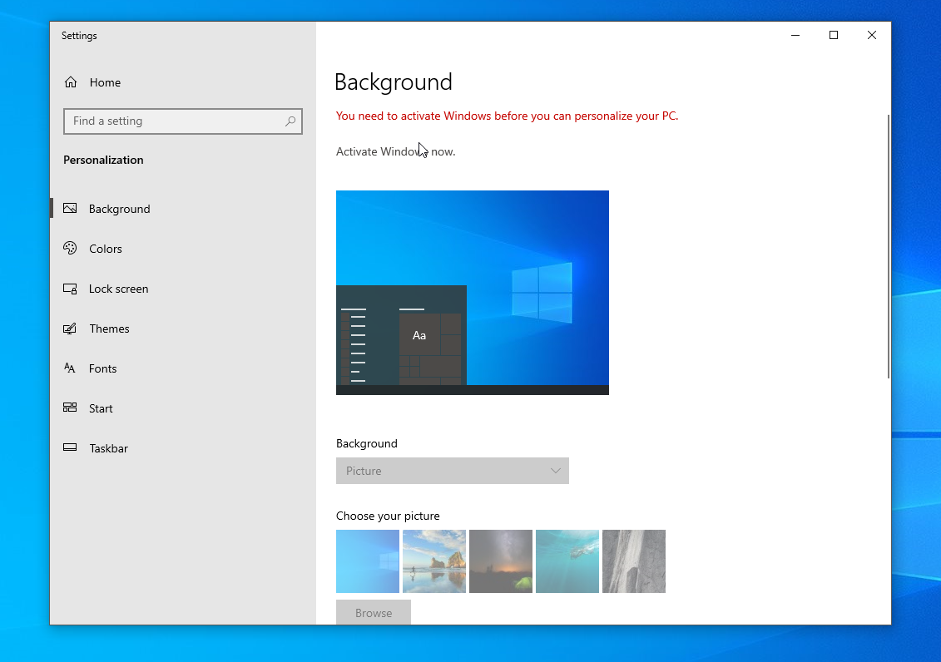Screen dimensions: 941x662
Task: Click the Themes brush icon
Action: 70,328
